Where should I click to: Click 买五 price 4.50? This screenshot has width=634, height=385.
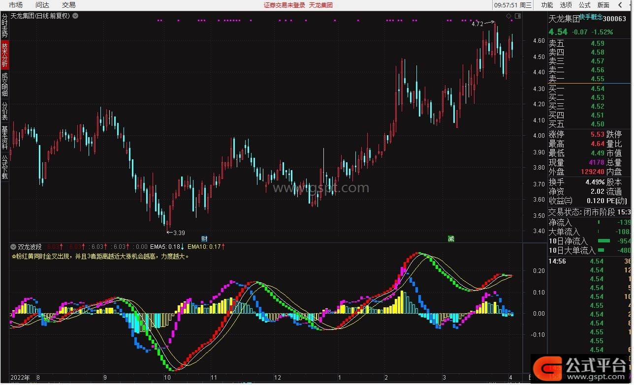[x=598, y=124]
